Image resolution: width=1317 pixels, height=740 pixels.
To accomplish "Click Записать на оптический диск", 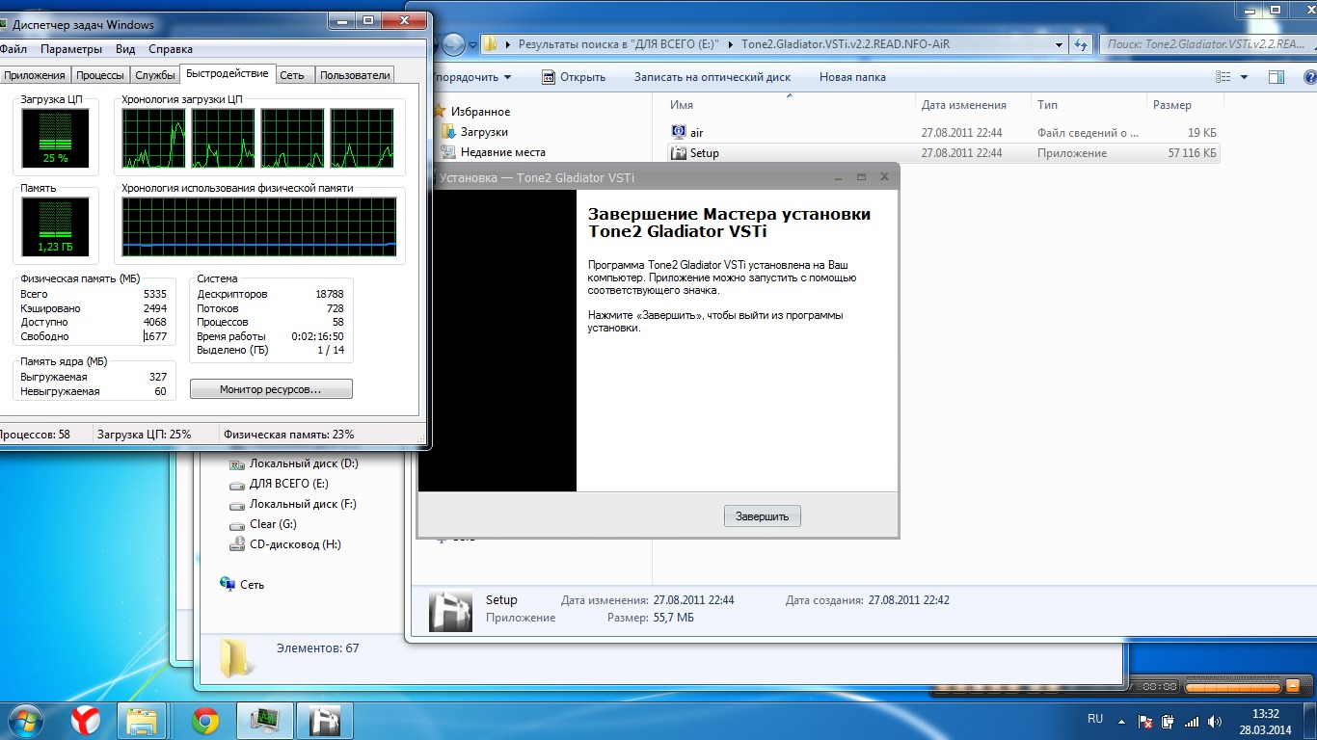I will pyautogui.click(x=712, y=77).
